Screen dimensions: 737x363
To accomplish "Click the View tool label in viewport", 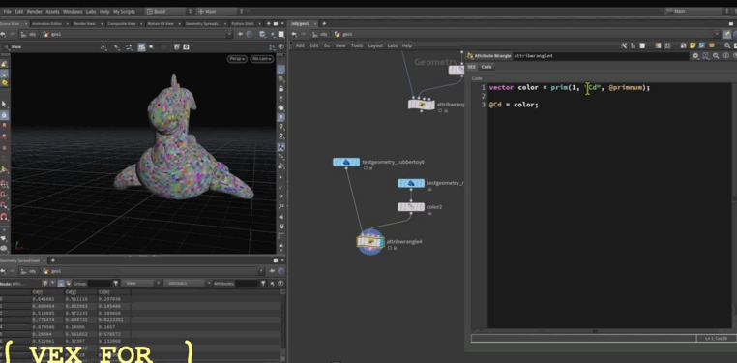I will pos(16,47).
